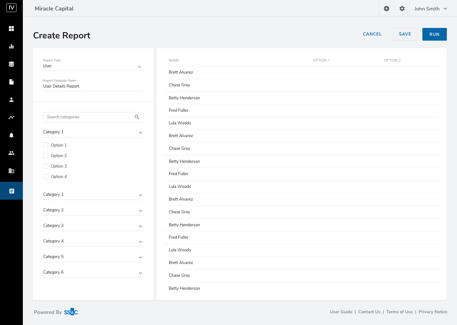
Task: Open the Report Type dropdown
Action: pos(93,66)
